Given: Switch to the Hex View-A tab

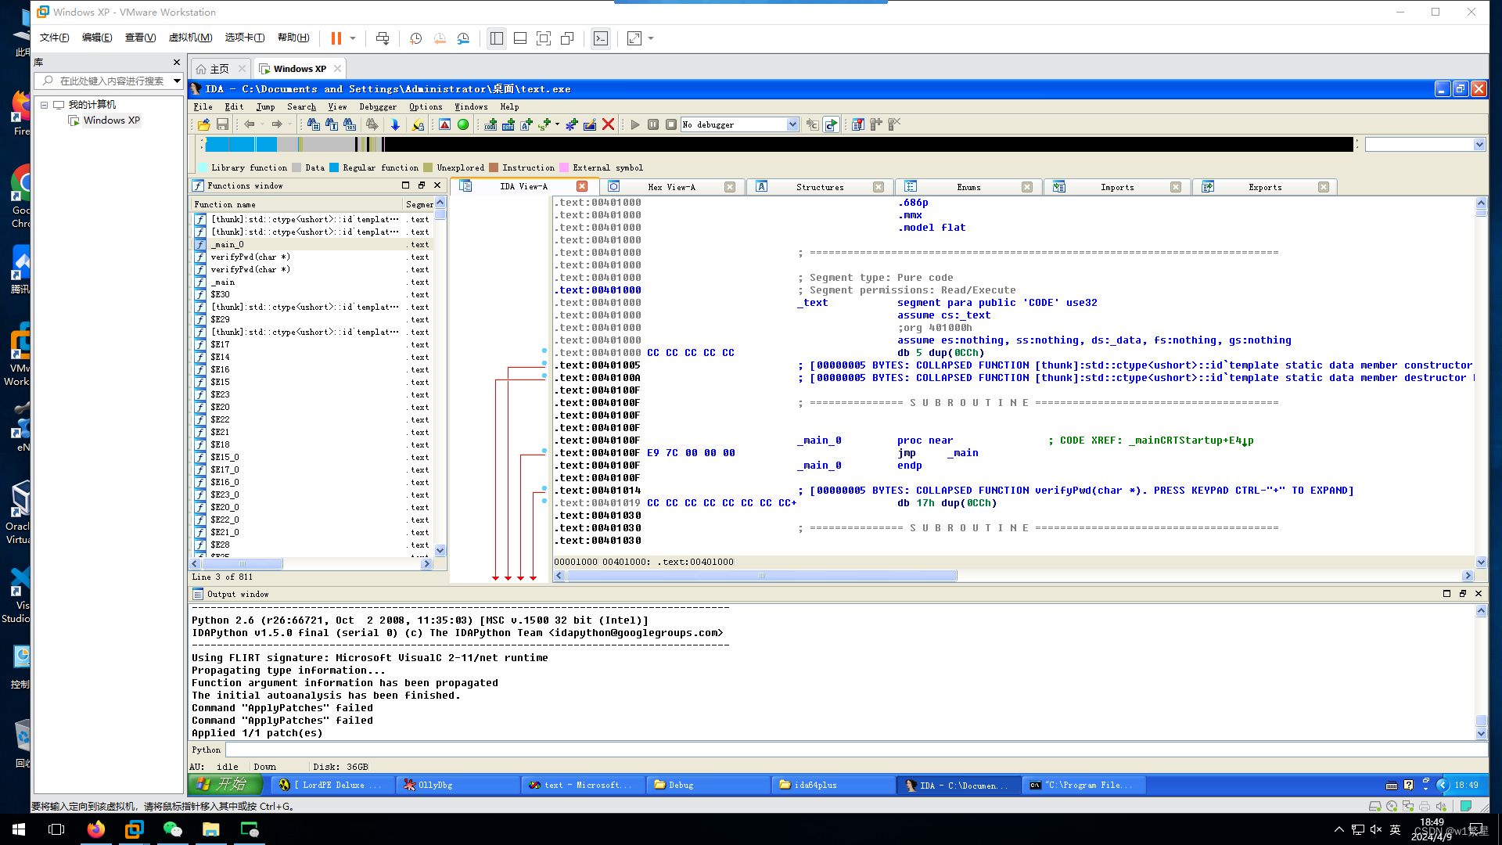Looking at the screenshot, I should pyautogui.click(x=671, y=187).
